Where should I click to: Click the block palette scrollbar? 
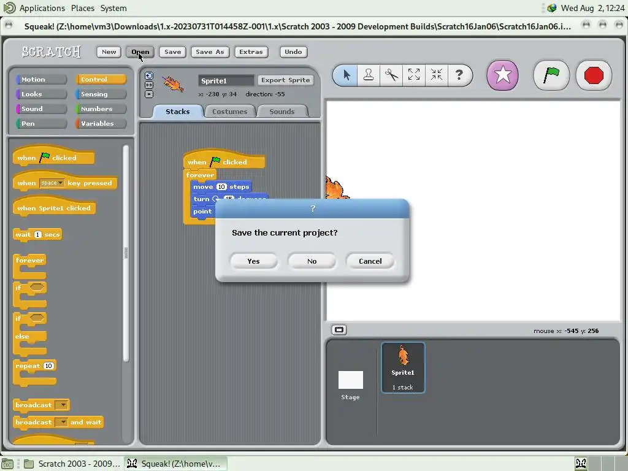click(x=126, y=253)
